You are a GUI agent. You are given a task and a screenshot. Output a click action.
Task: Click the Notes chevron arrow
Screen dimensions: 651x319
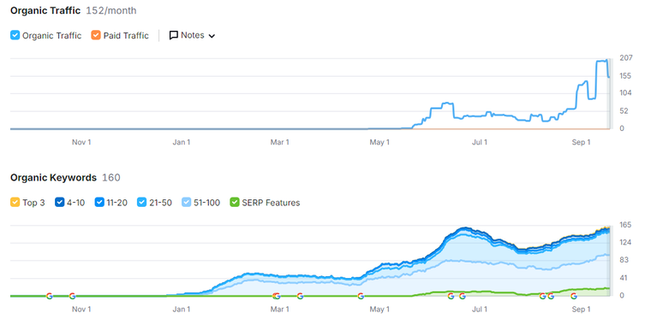(x=212, y=36)
